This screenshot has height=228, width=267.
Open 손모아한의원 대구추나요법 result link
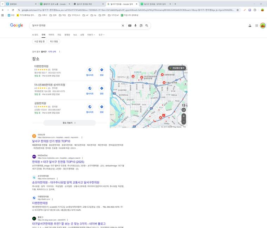(x=66, y=183)
